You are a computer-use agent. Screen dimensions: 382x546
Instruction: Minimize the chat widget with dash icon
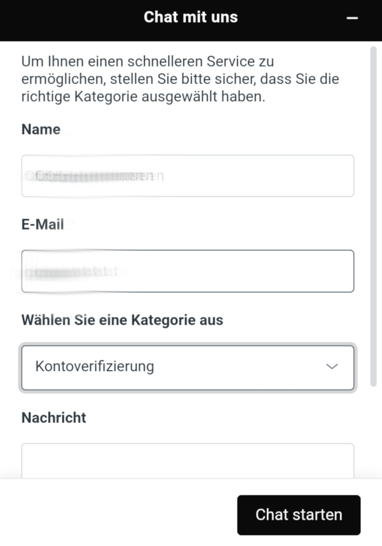352,18
